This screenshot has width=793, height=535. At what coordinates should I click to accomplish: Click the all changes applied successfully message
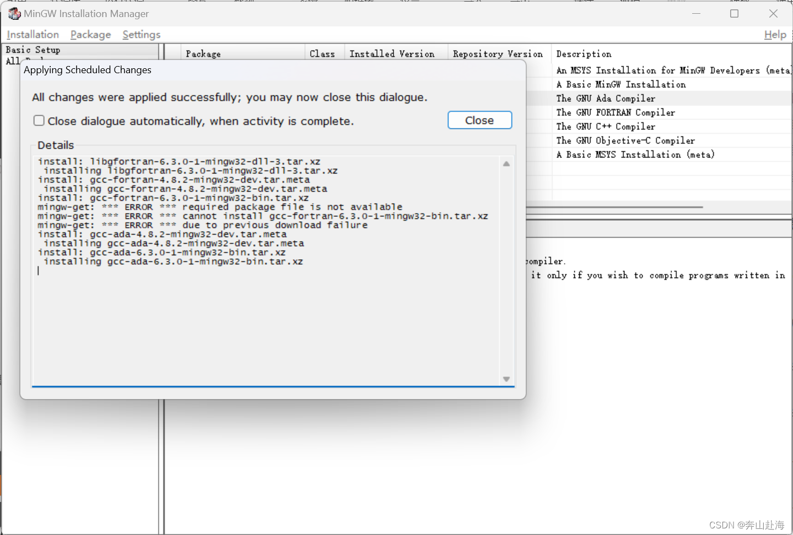click(x=229, y=97)
